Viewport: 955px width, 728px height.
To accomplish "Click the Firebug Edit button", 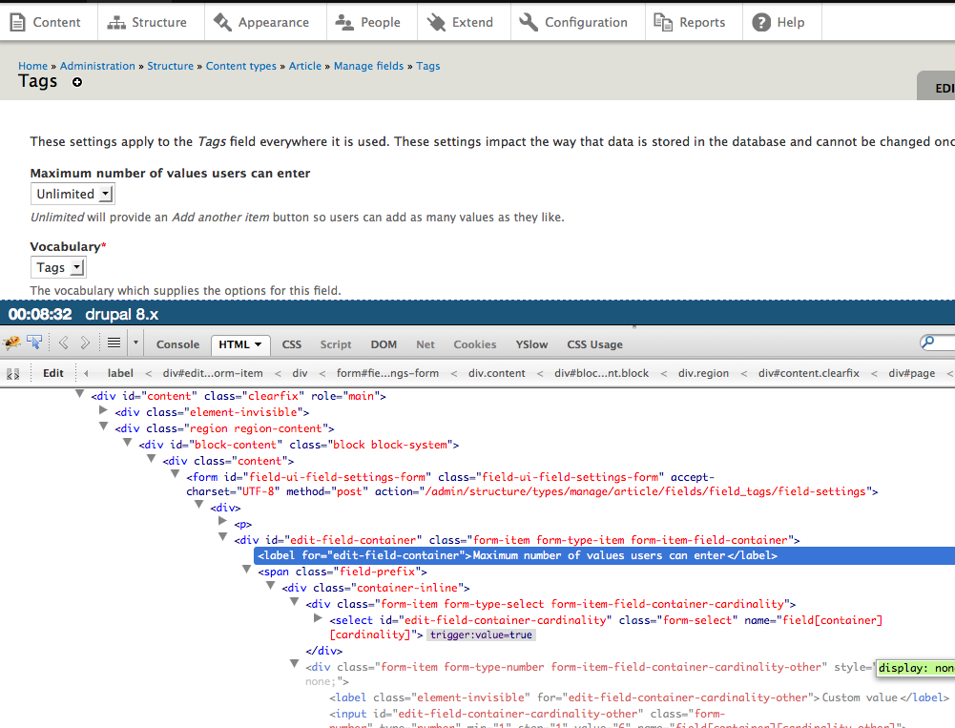I will (53, 373).
